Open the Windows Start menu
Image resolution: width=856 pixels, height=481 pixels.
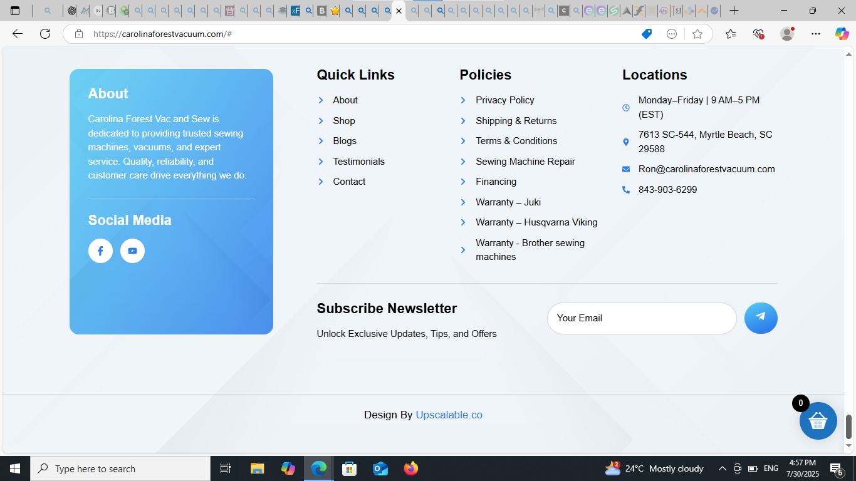click(x=15, y=468)
